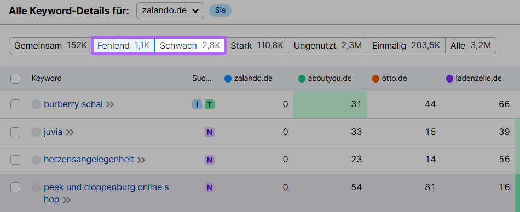Click the Sie badge
Viewport: 520px width, 212px height.
(x=220, y=10)
